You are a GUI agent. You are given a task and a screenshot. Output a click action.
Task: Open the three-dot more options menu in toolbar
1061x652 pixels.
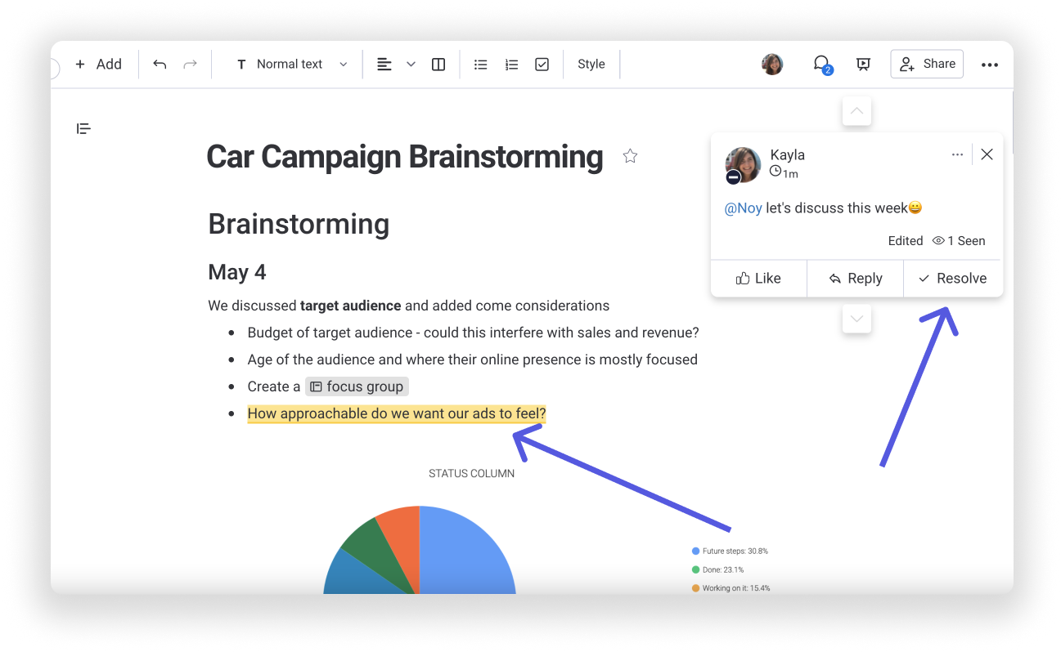990,65
